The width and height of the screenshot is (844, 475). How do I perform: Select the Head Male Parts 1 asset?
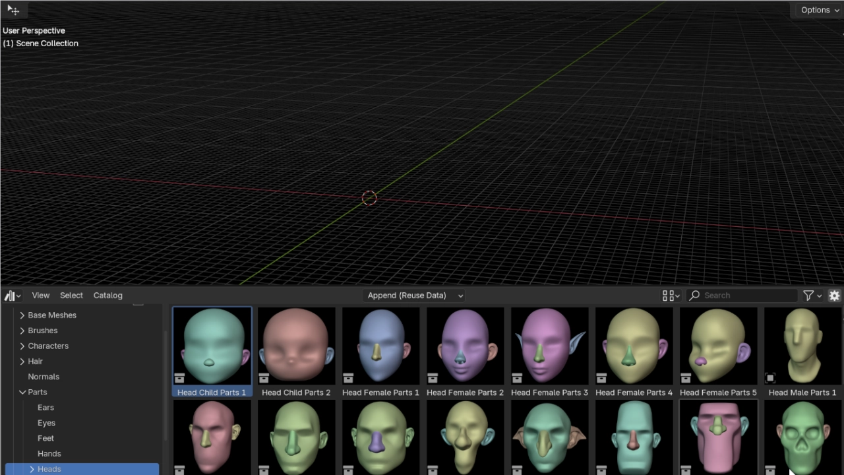802,352
